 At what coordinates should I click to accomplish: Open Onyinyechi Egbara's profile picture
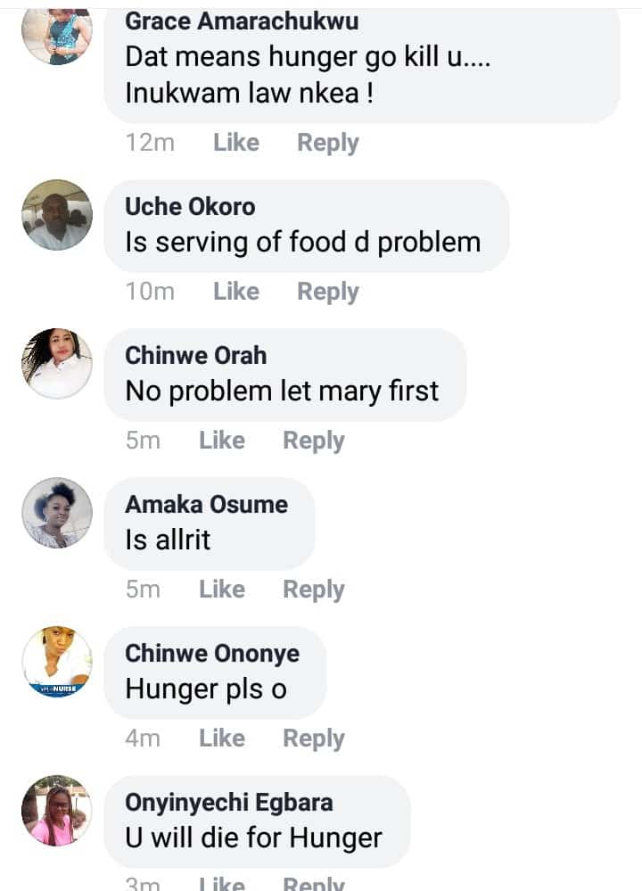[56, 811]
